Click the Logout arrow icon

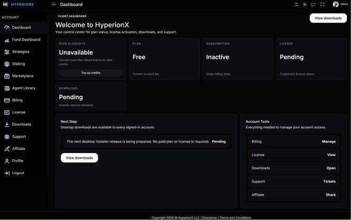point(7,173)
